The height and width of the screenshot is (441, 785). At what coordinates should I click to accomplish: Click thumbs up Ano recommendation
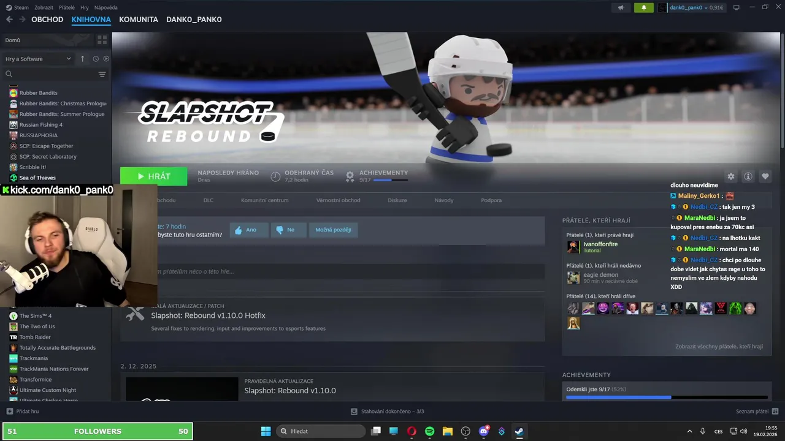point(249,230)
